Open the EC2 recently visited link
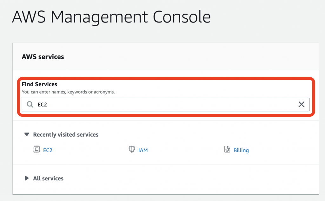The height and width of the screenshot is (201, 325). [x=48, y=150]
